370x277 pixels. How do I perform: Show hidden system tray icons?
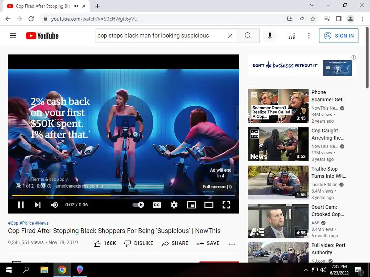[306, 270]
